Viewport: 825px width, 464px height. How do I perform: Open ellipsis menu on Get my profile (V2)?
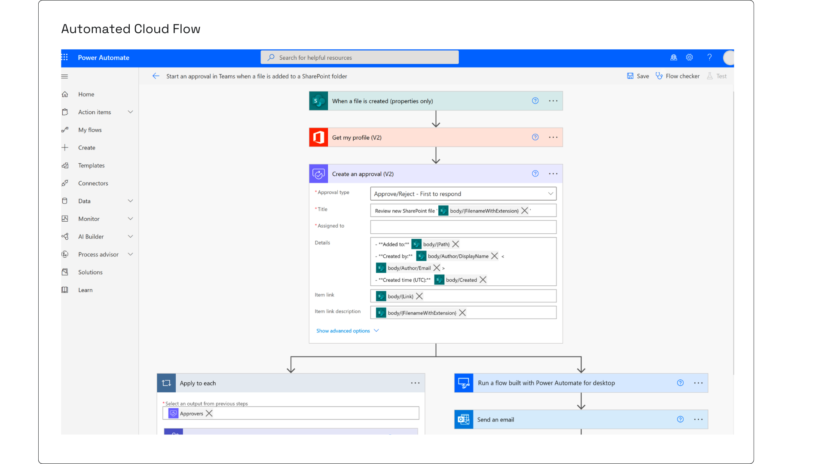[x=553, y=137]
